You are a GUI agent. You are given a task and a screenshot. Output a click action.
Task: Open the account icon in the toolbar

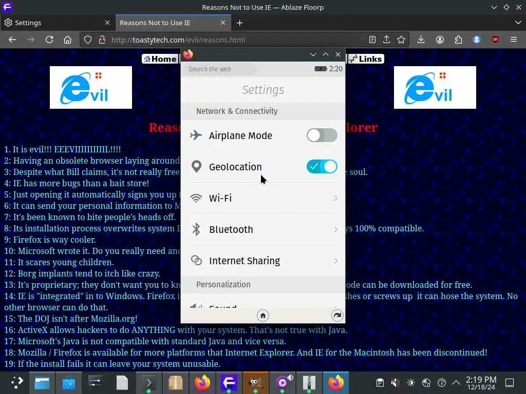coord(440,40)
